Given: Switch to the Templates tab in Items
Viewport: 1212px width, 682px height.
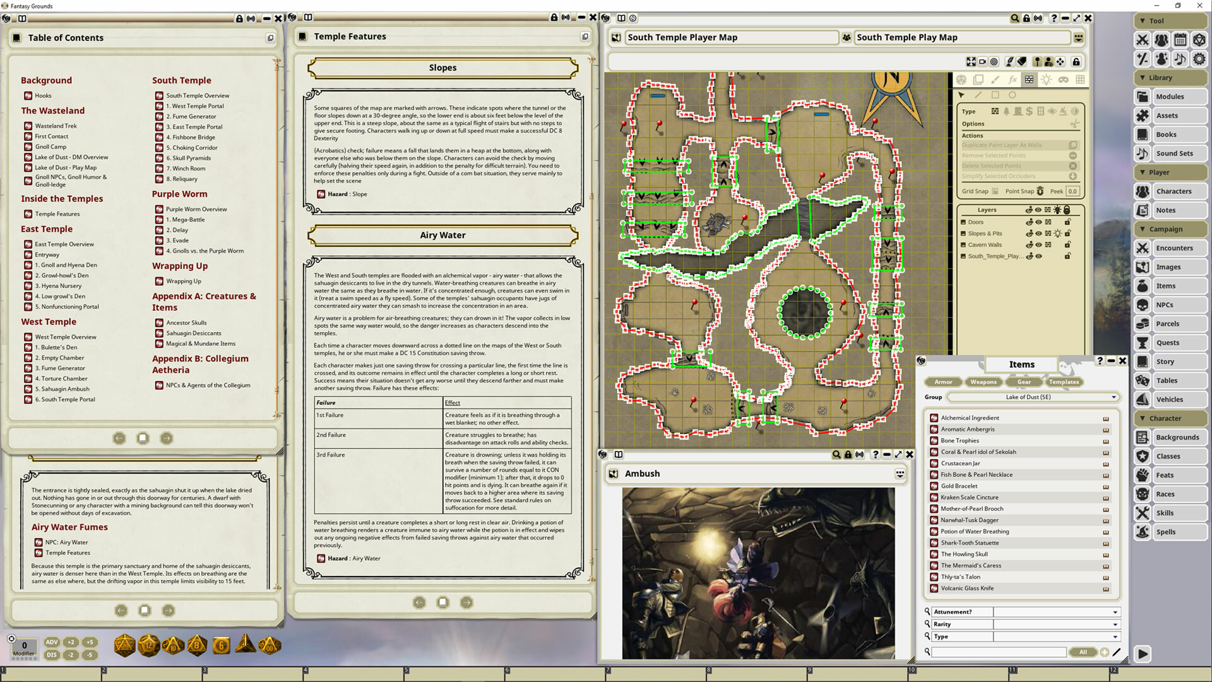Looking at the screenshot, I should tap(1064, 382).
